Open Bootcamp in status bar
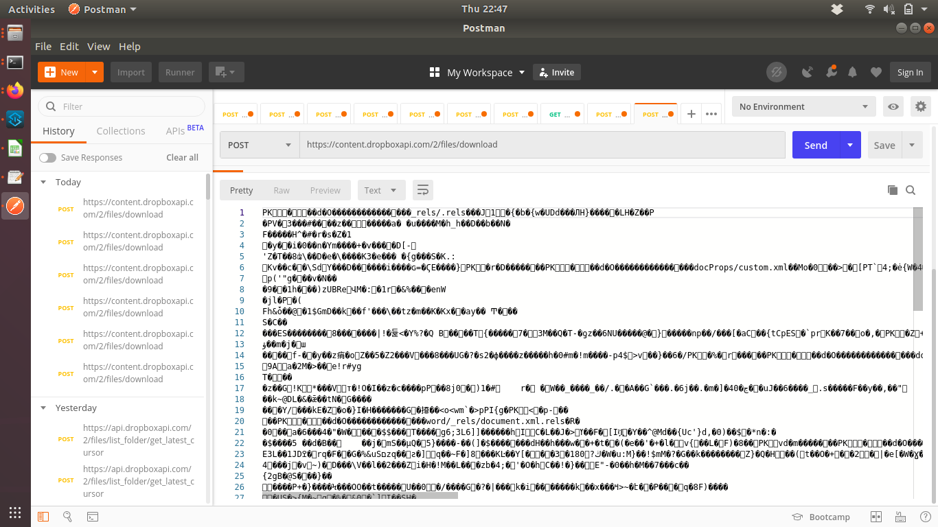Viewport: 938px width, 527px height. 821,517
